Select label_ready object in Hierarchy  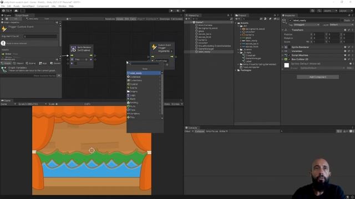204,51
